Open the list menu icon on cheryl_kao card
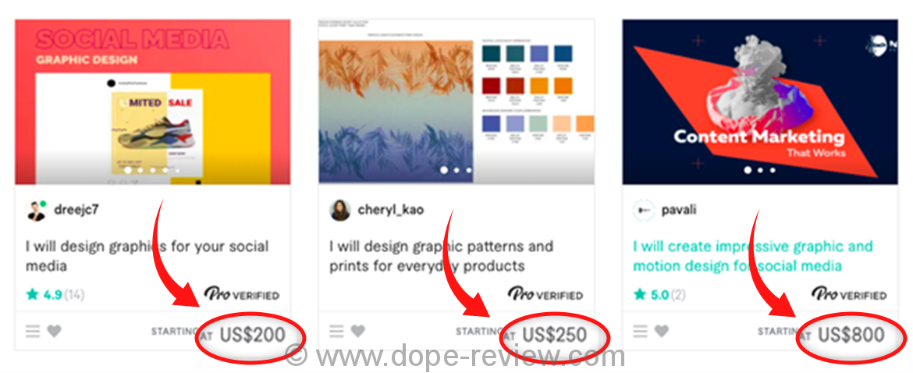913x373 pixels. coord(337,331)
